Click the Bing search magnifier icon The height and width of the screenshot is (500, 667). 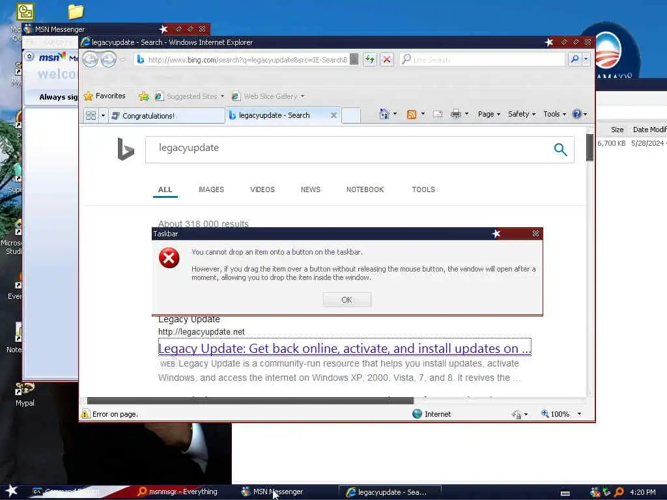coord(560,149)
